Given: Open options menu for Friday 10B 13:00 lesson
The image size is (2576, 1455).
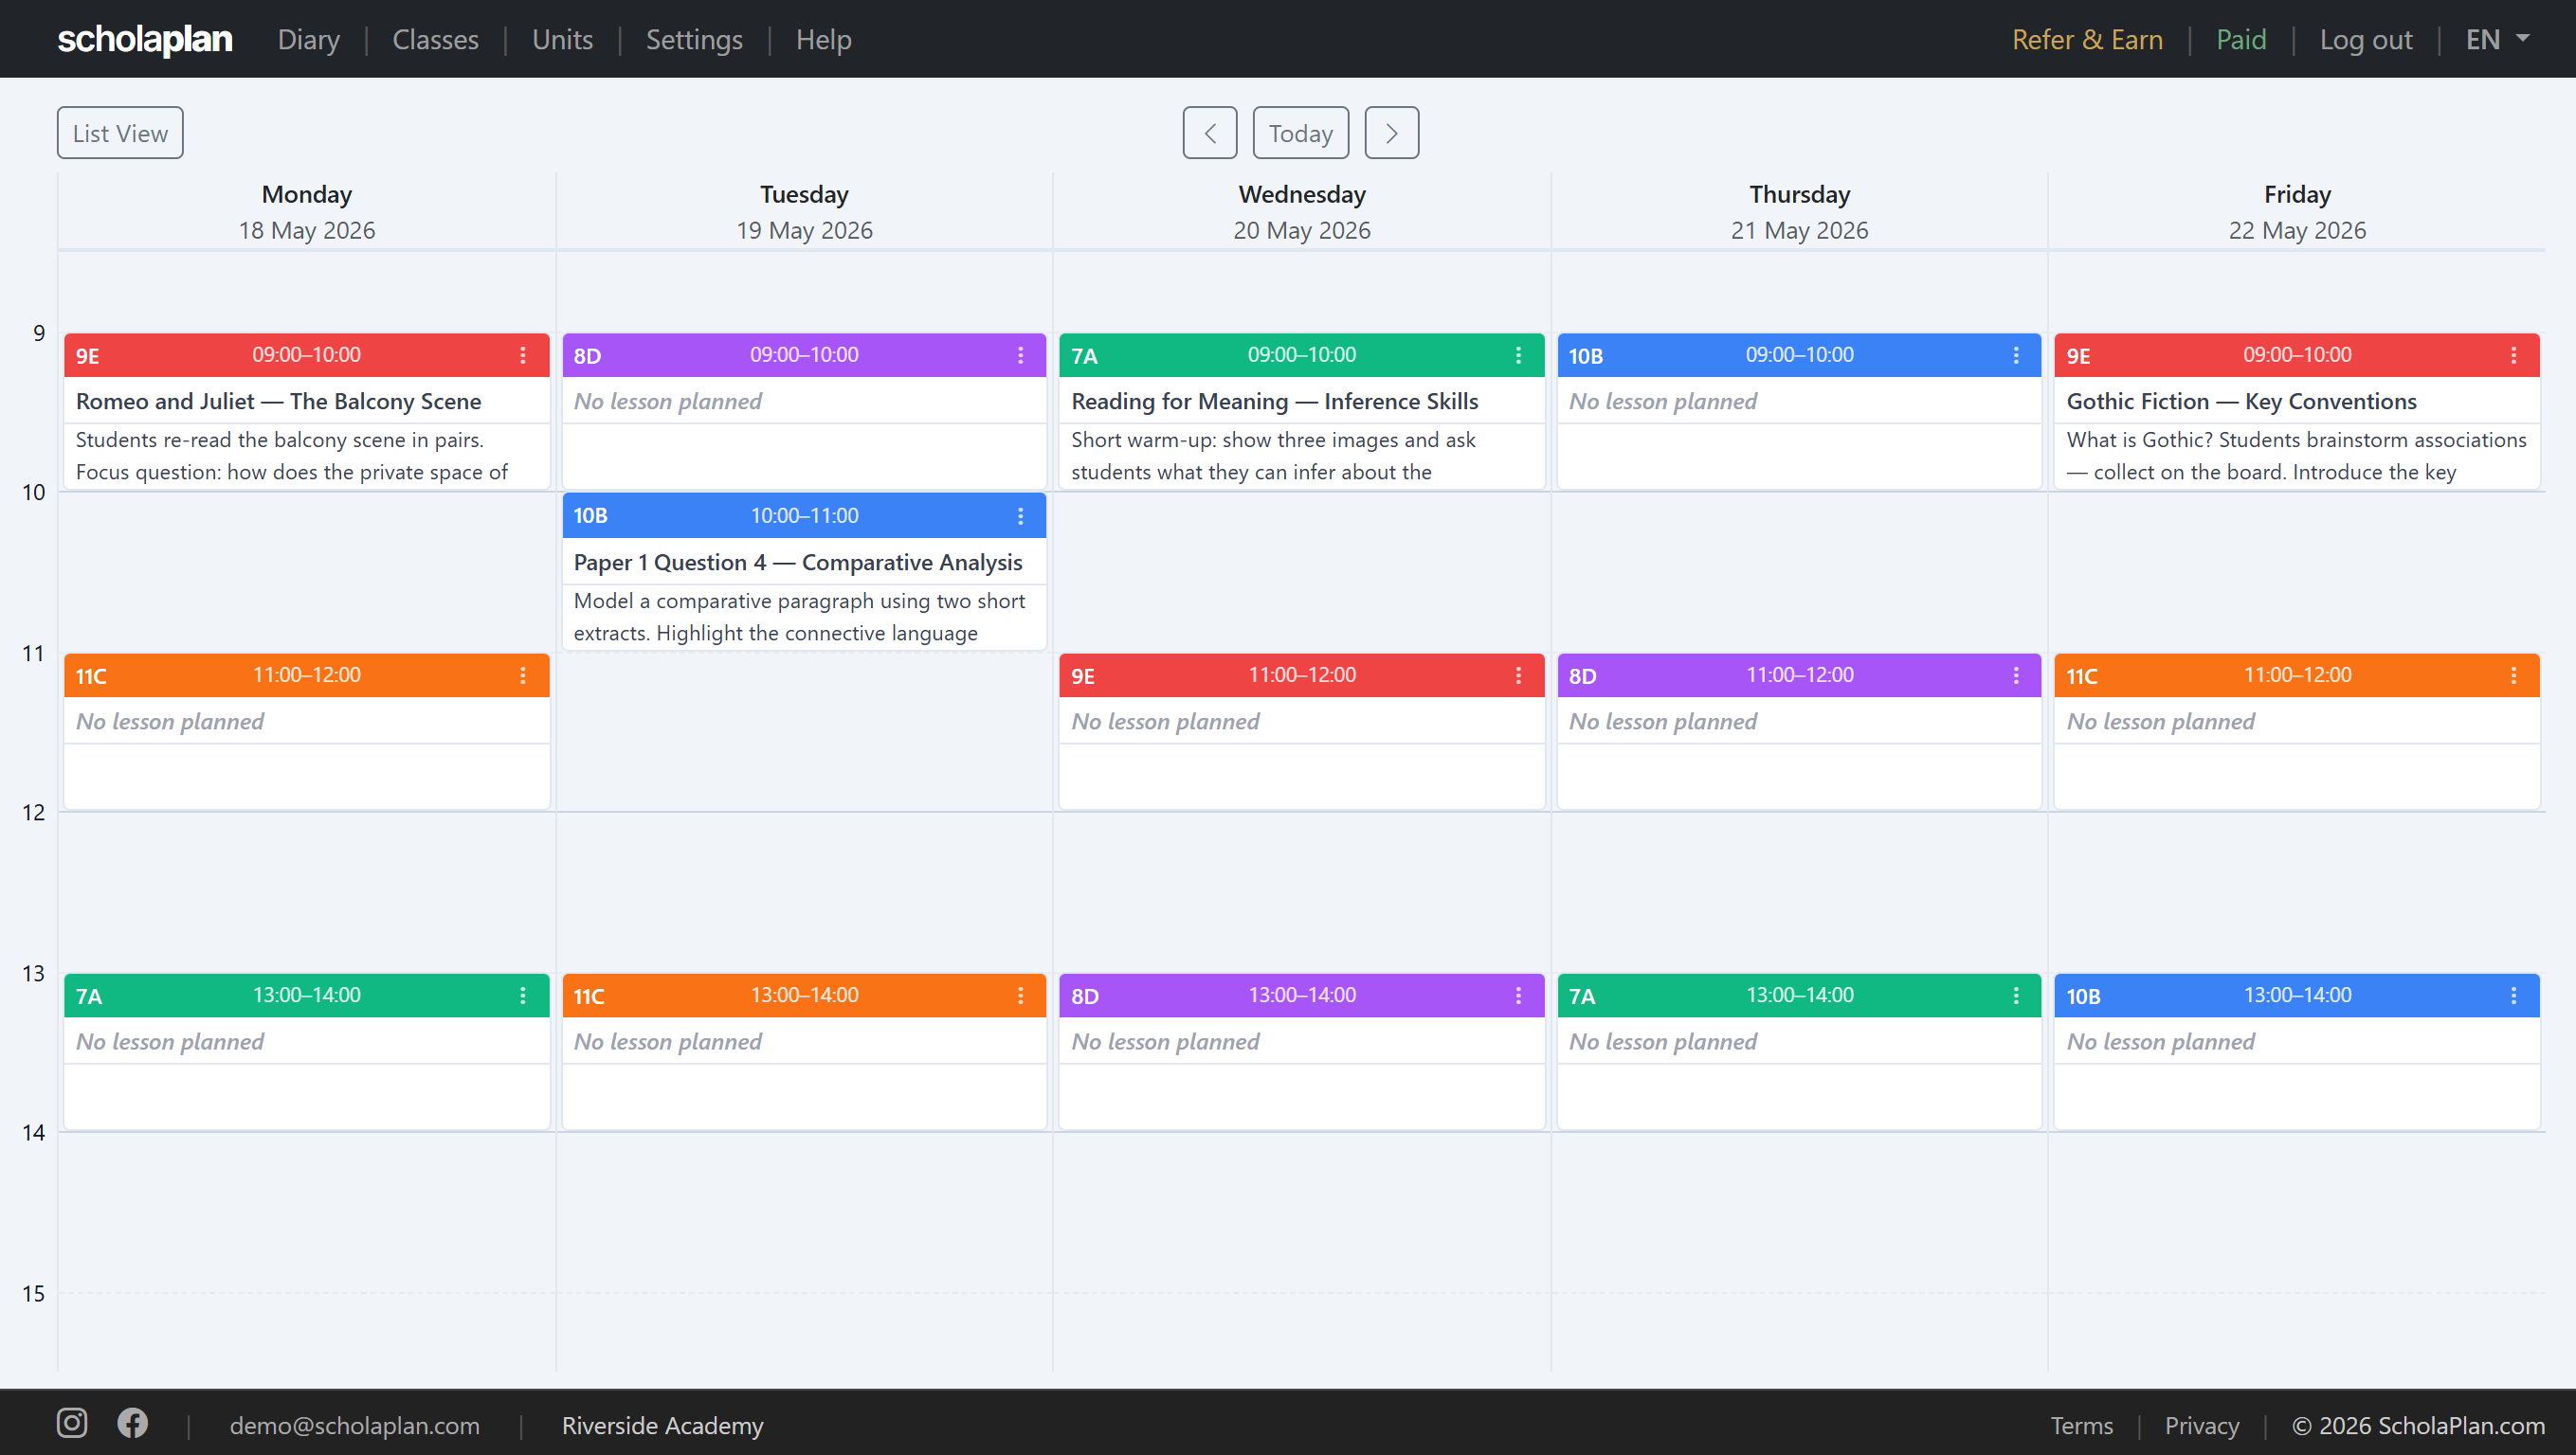Looking at the screenshot, I should (2514, 996).
